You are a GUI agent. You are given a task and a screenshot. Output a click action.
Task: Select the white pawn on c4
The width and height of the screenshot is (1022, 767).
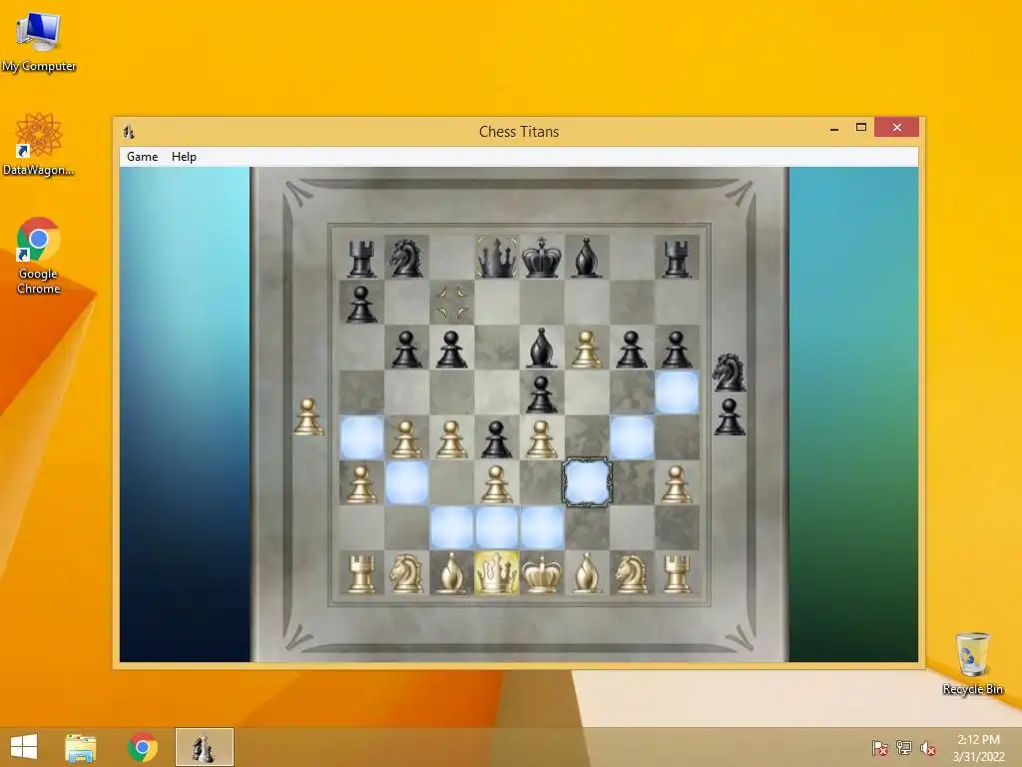coord(452,439)
